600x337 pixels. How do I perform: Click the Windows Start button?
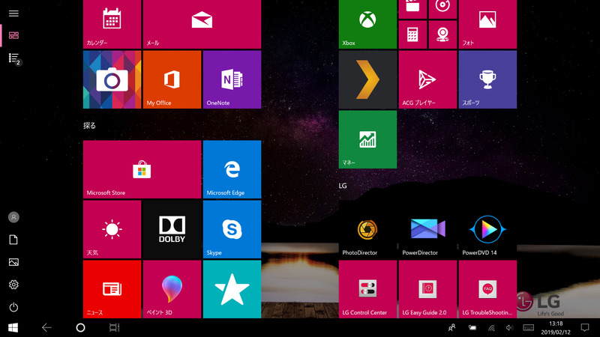click(x=13, y=327)
